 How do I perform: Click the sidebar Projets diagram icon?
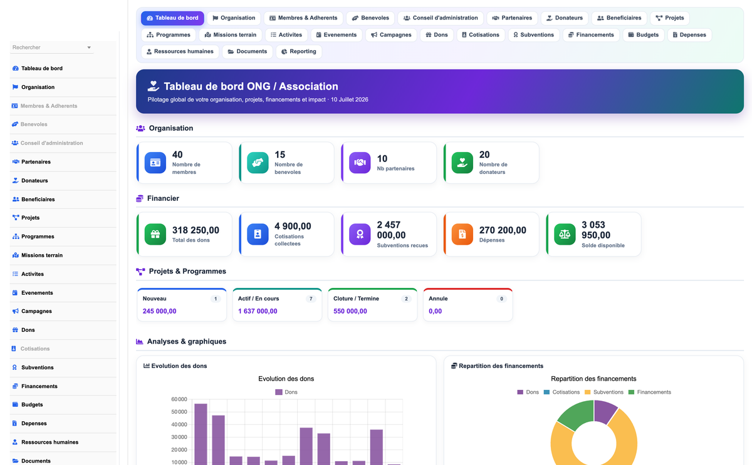[x=15, y=218]
